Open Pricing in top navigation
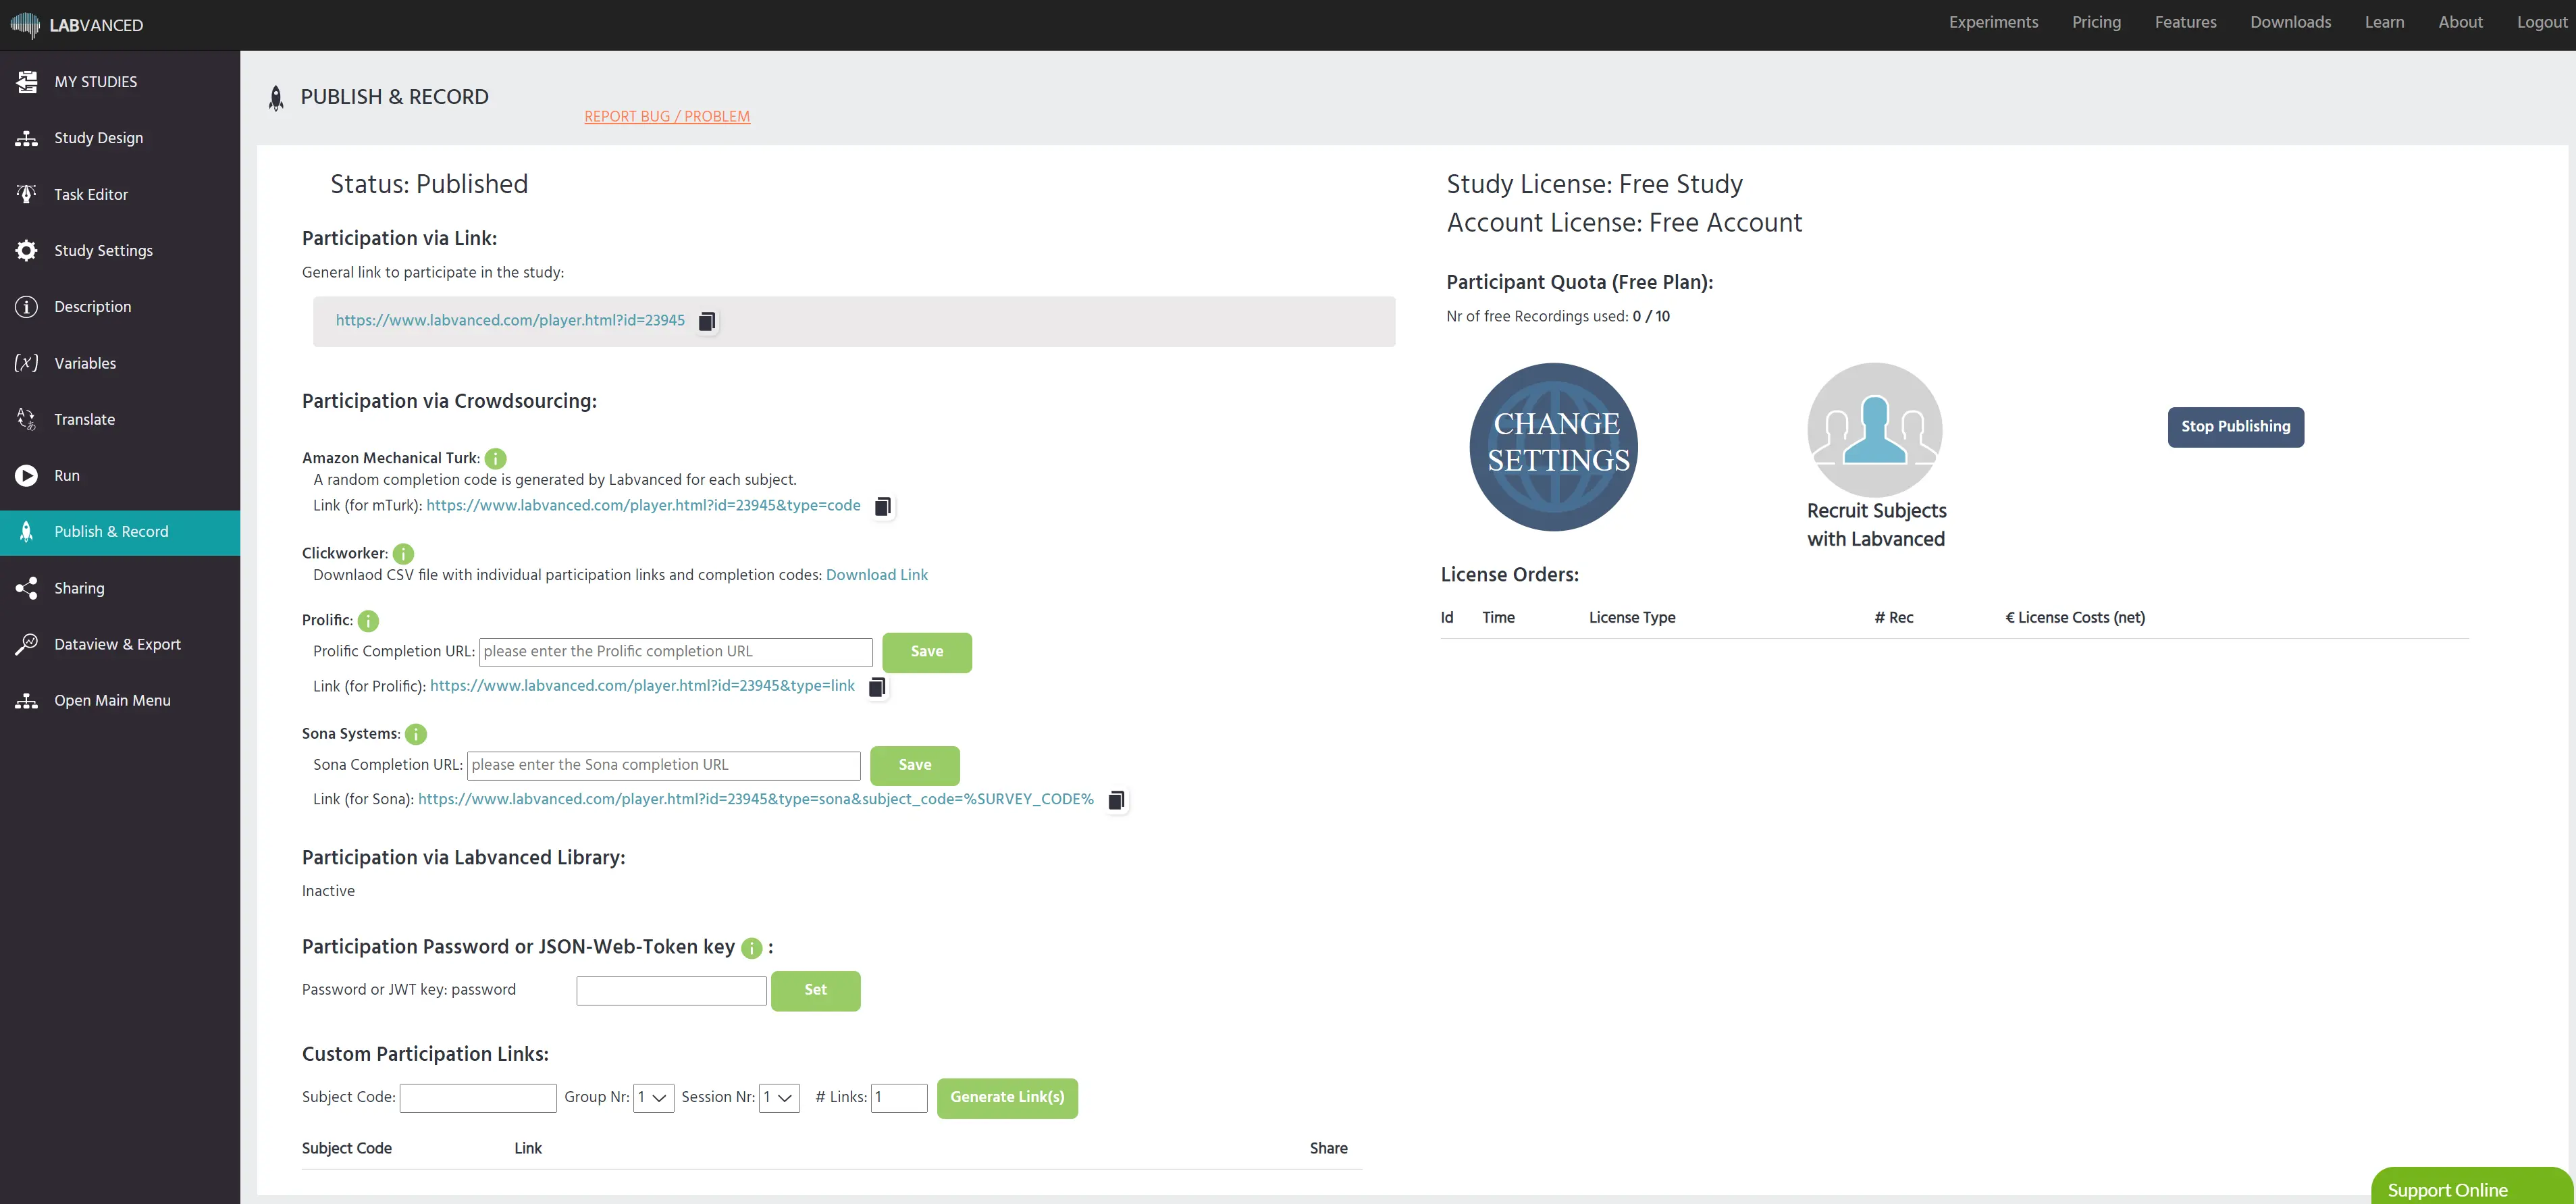Image resolution: width=2576 pixels, height=1204 pixels. [x=2096, y=22]
